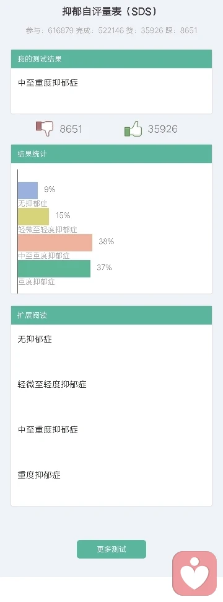This screenshot has width=223, height=602.
Task: Open the 无抑郁症 reading link
Action: tap(35, 339)
